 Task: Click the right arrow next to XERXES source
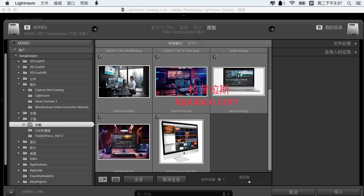tap(95, 29)
